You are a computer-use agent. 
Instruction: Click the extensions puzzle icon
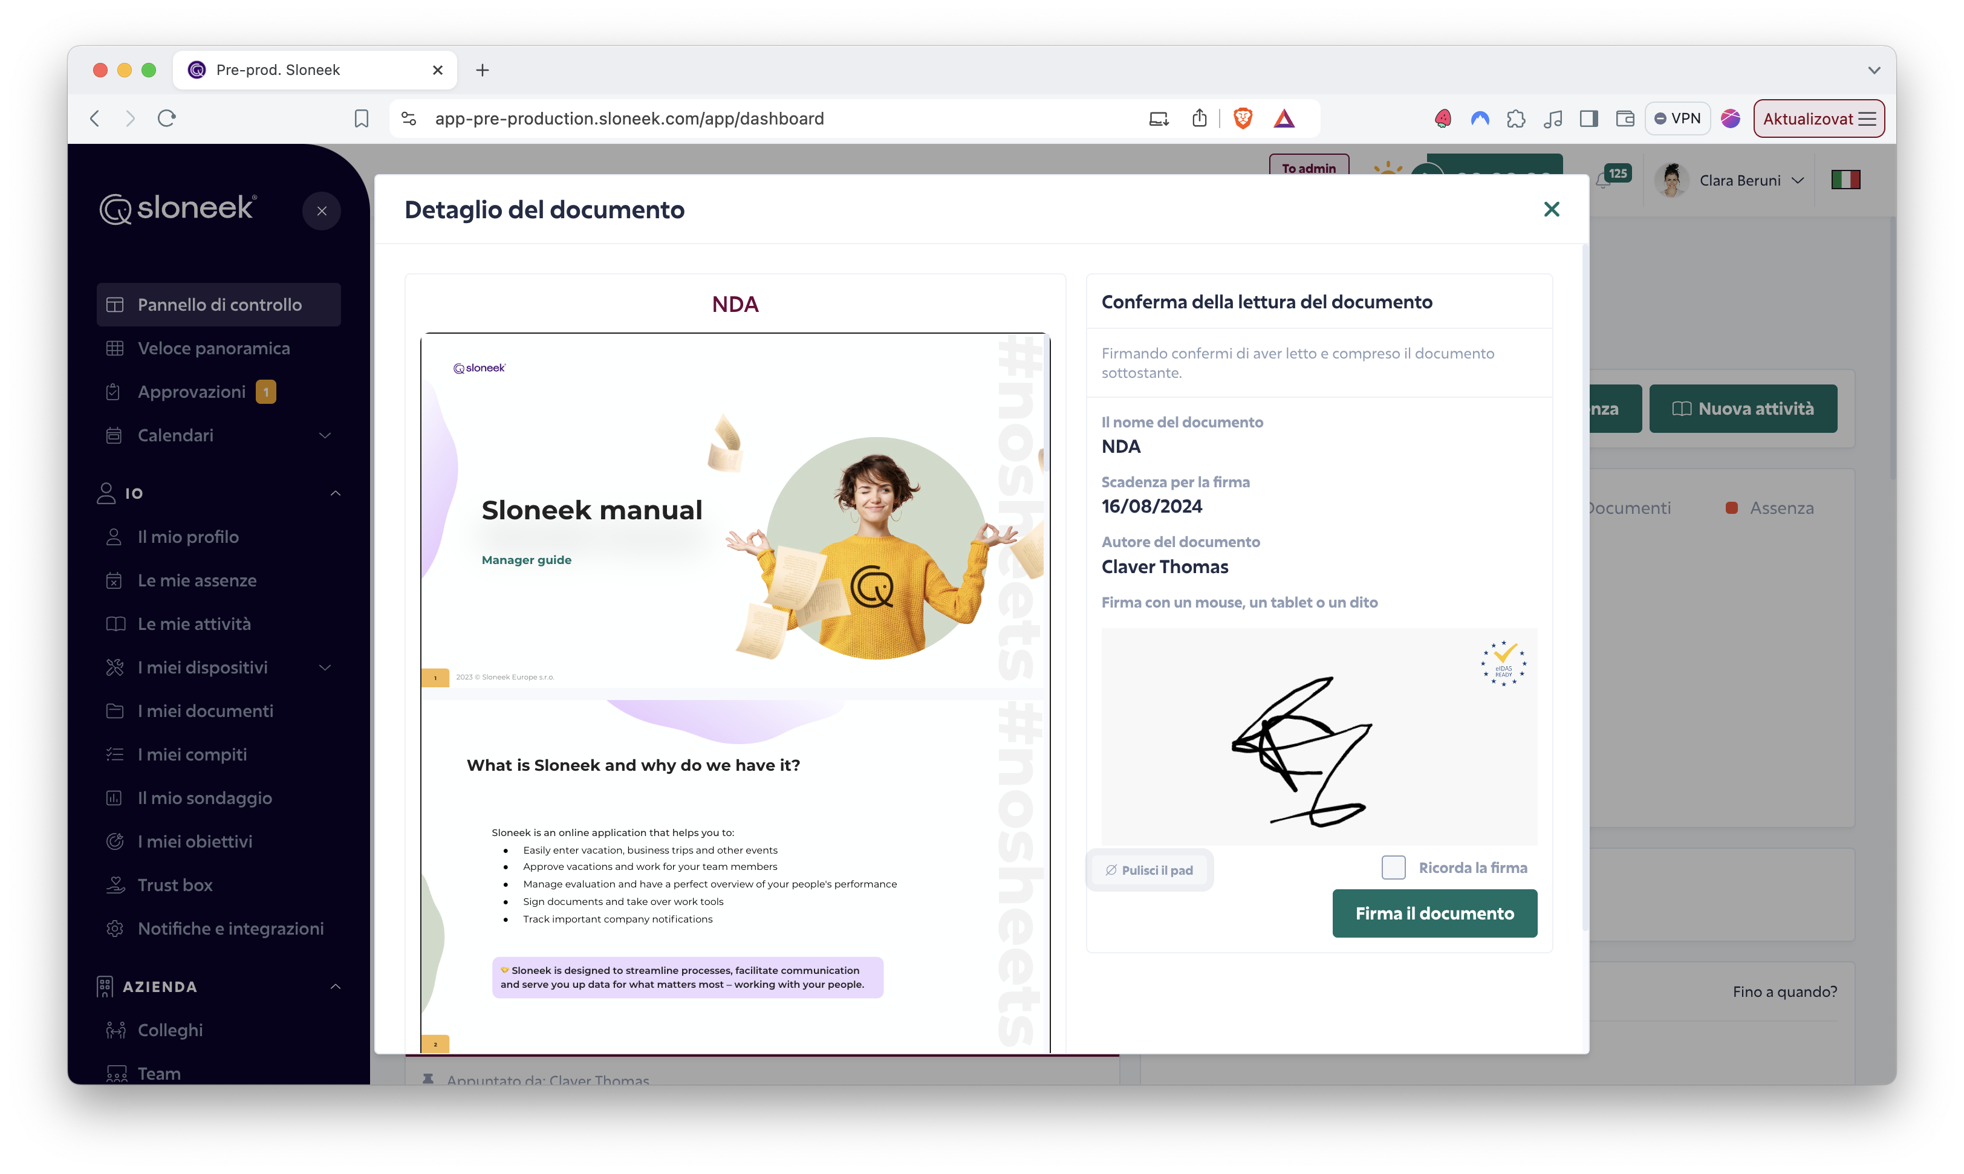click(x=1516, y=118)
